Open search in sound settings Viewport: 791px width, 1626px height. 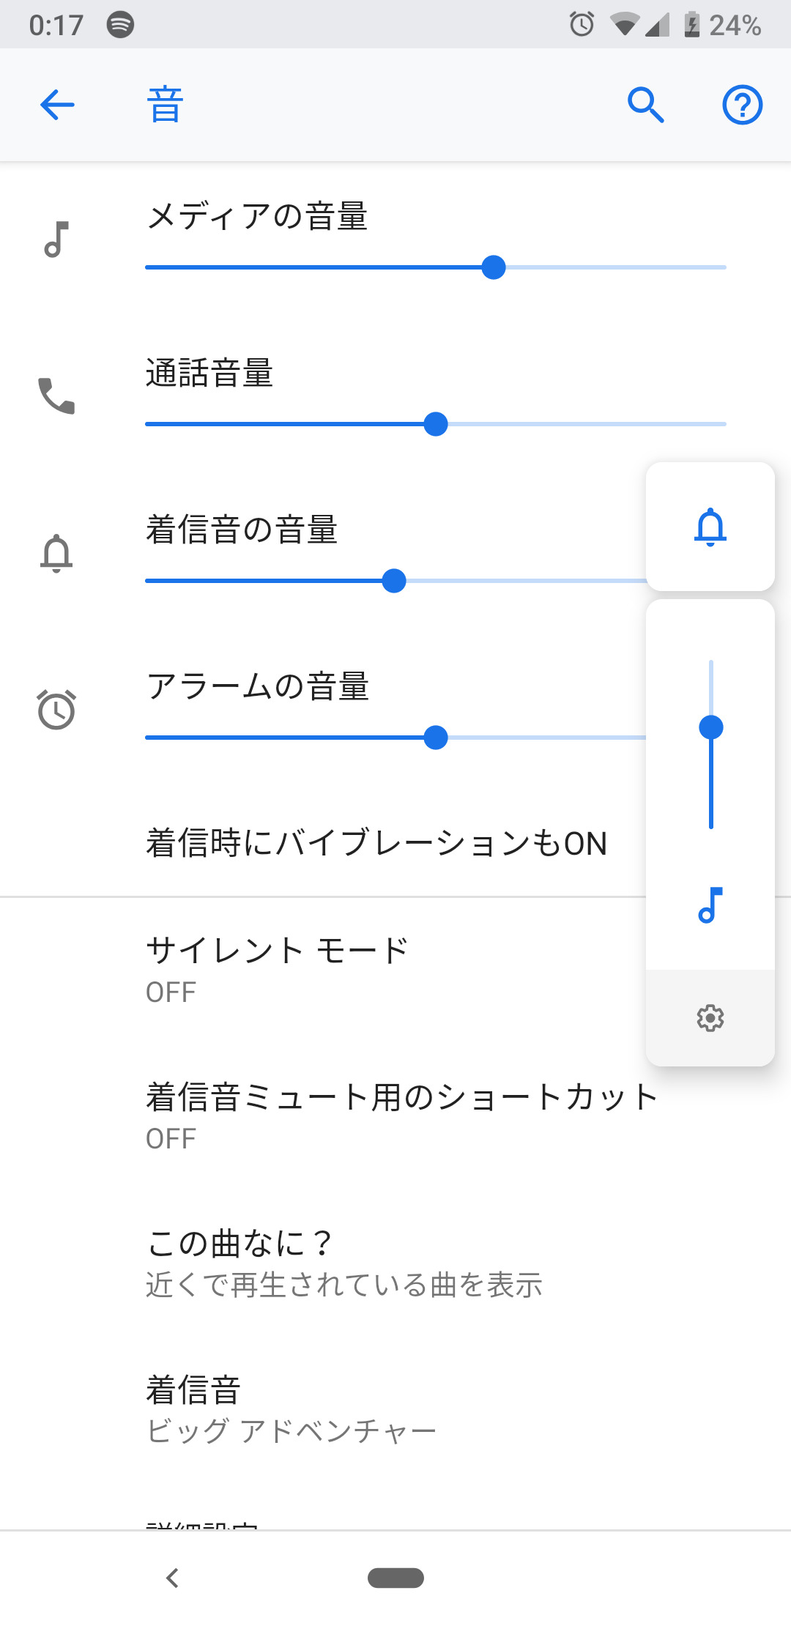(645, 105)
